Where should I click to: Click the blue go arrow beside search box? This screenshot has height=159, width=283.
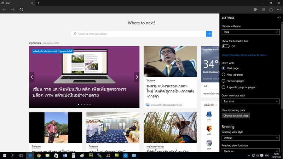pyautogui.click(x=209, y=34)
